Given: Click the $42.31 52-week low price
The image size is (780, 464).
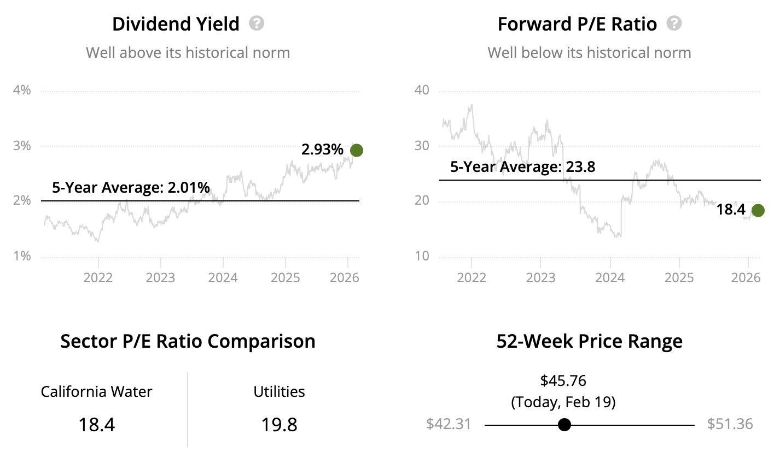Looking at the screenshot, I should (x=449, y=424).
